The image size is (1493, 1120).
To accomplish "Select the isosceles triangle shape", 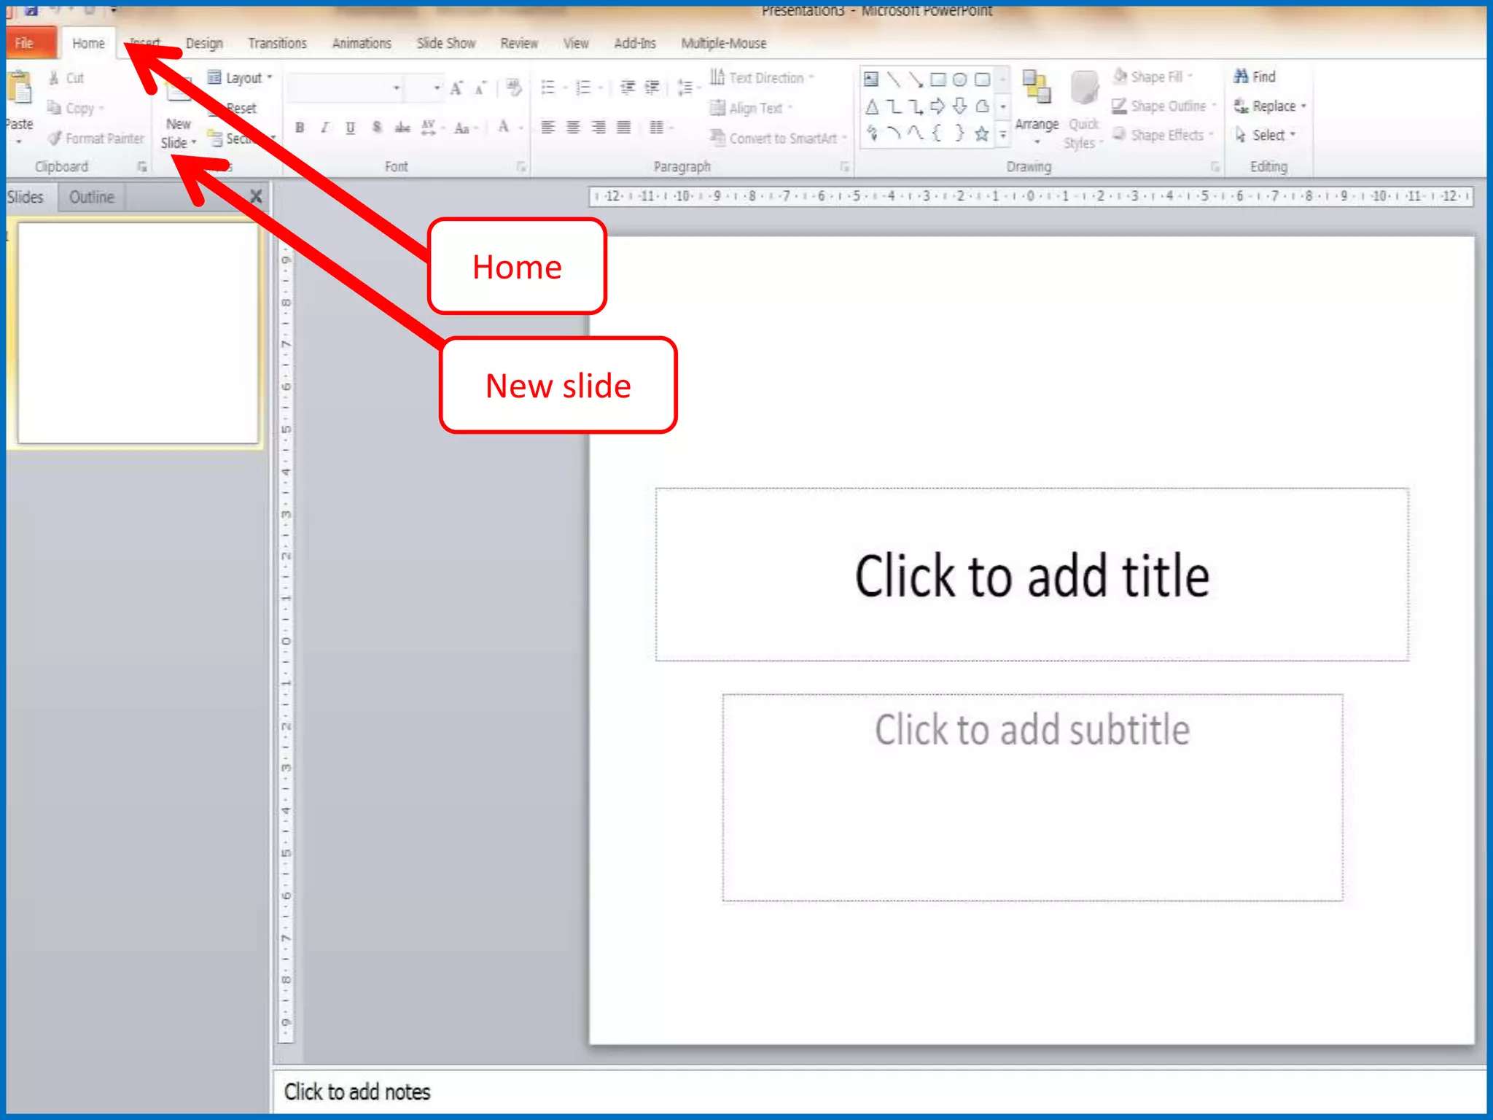I will (872, 108).
